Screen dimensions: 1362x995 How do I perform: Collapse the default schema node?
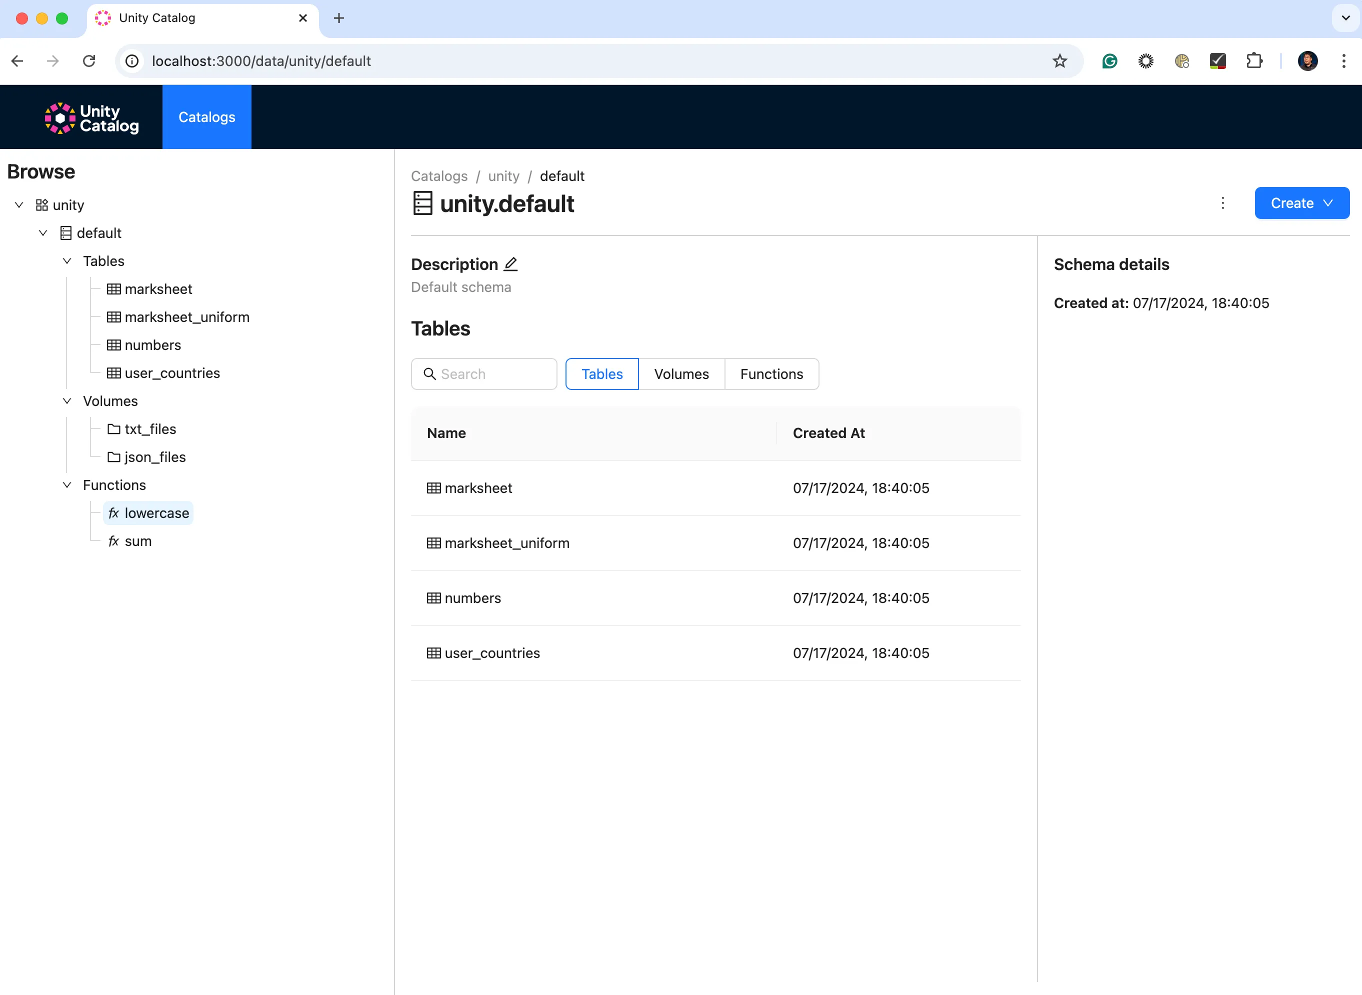pyautogui.click(x=43, y=233)
